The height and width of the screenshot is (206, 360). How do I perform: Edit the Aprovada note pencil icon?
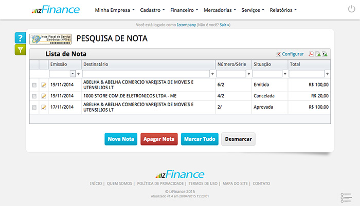tap(44, 107)
